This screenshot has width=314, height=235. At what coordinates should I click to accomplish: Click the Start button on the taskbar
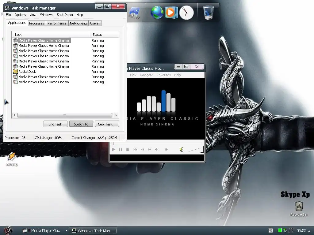click(8, 230)
